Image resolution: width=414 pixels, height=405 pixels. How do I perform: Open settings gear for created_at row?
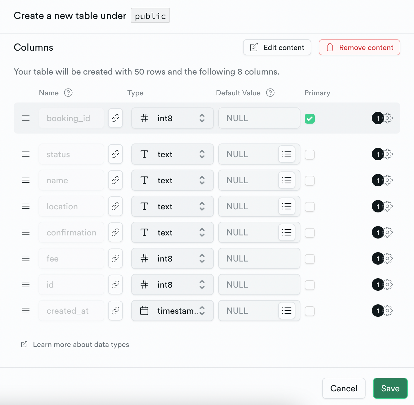[388, 311]
